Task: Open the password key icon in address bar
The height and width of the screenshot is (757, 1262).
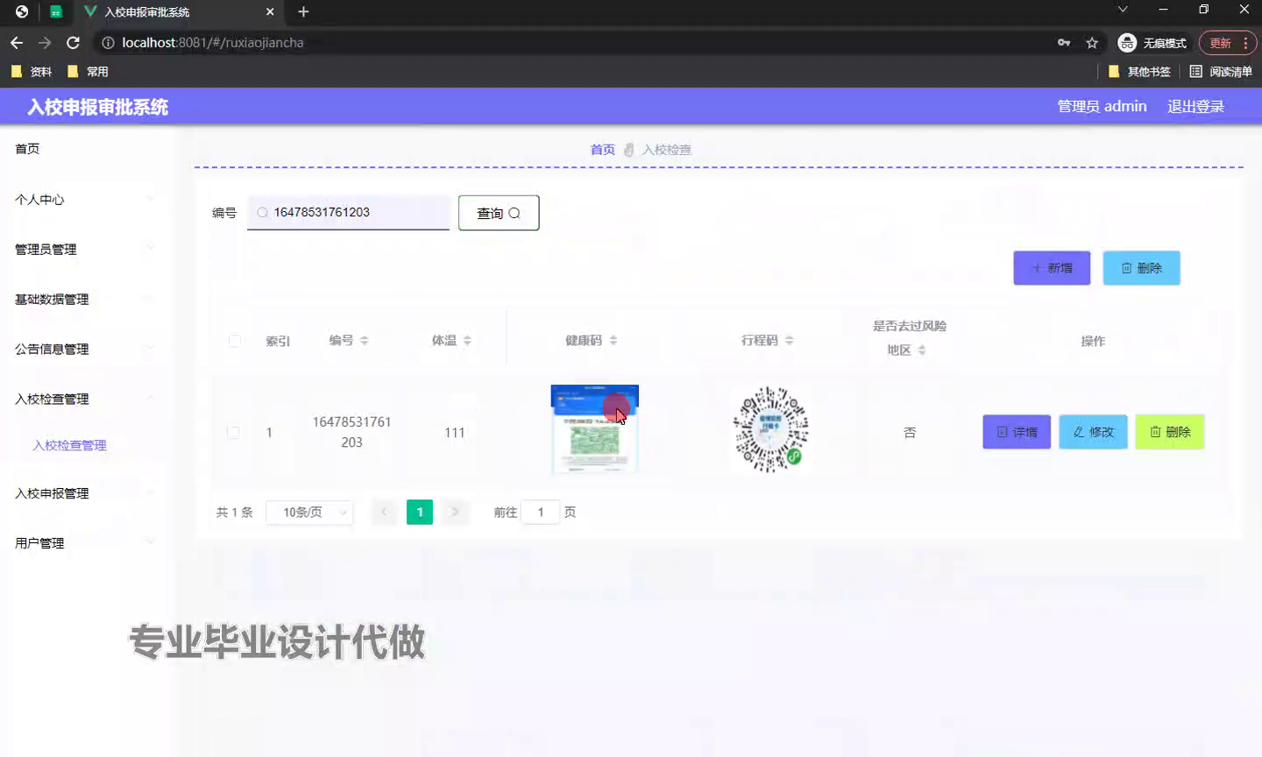Action: tap(1064, 42)
